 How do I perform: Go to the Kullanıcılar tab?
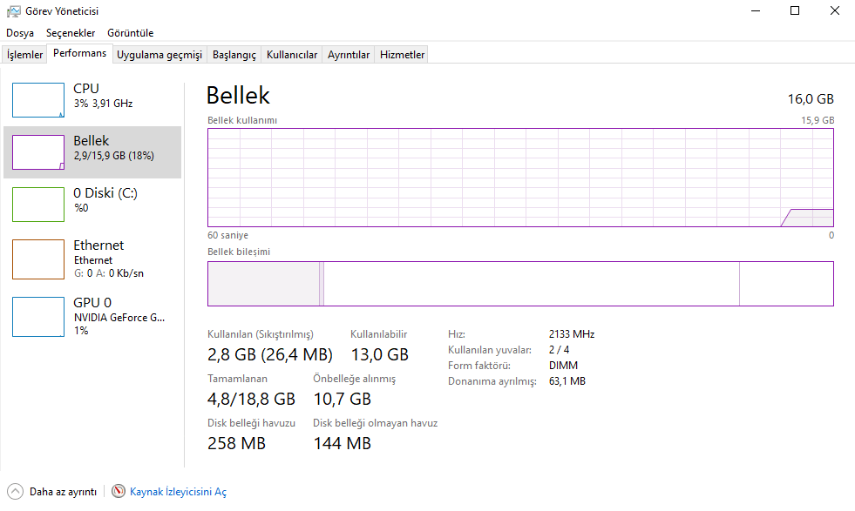pos(292,55)
